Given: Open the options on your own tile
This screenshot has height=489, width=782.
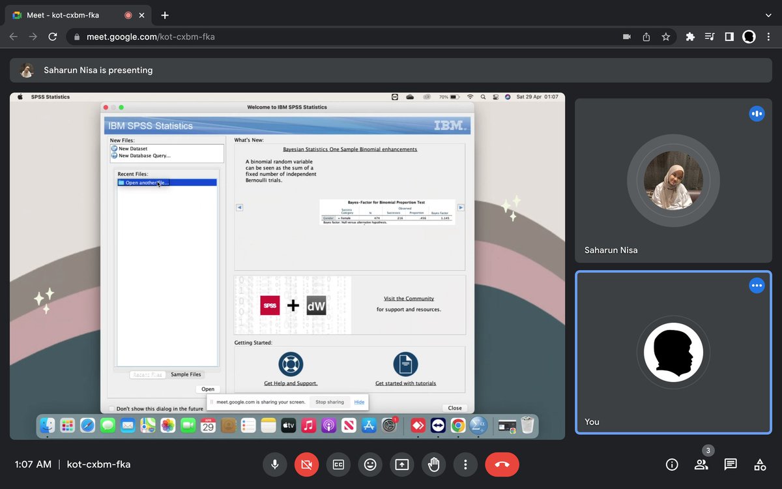Looking at the screenshot, I should click(x=757, y=286).
